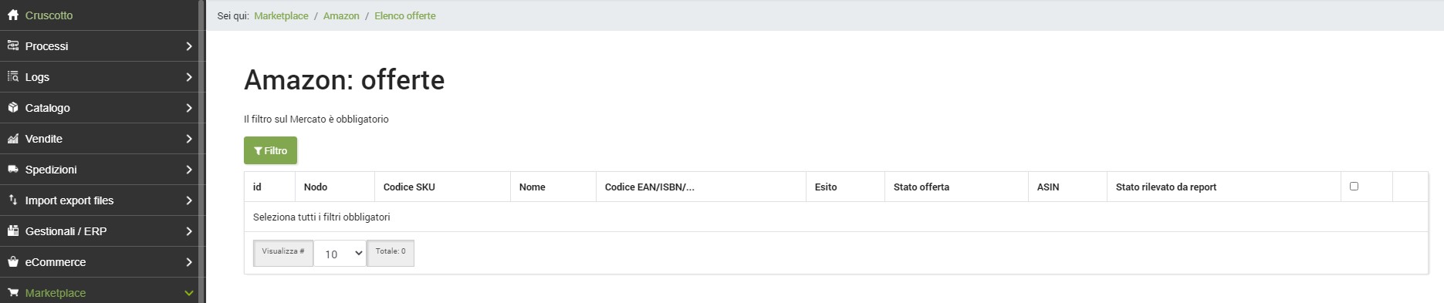Click the Codice SKU column header

442,187
